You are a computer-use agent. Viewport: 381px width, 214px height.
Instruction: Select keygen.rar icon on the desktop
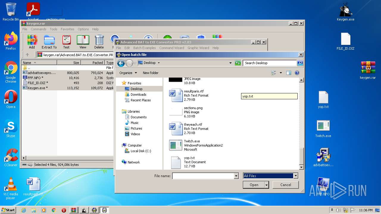(368, 70)
